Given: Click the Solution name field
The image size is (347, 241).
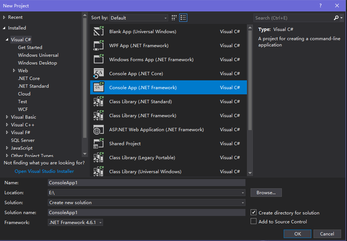Looking at the screenshot, I should [x=146, y=213].
